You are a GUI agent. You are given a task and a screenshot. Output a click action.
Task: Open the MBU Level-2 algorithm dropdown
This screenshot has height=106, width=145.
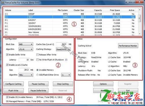[x=26, y=75]
